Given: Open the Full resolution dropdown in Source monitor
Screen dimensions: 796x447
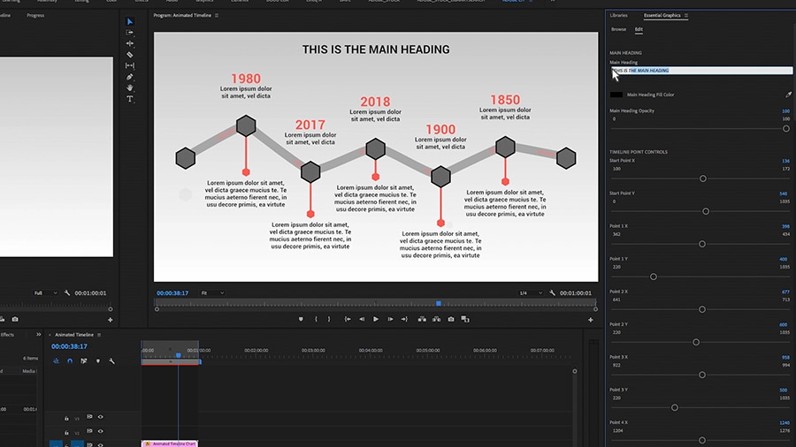Looking at the screenshot, I should pos(45,293).
